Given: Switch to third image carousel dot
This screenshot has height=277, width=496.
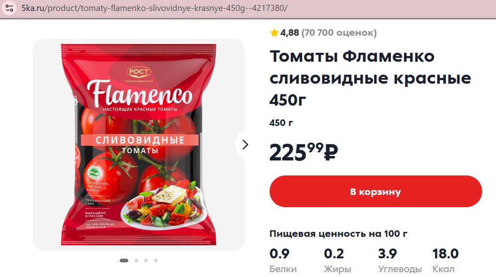Looking at the screenshot, I should pyautogui.click(x=146, y=261).
